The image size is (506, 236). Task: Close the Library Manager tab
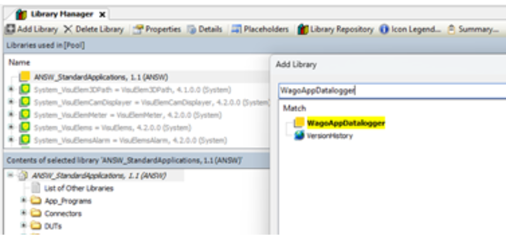pyautogui.click(x=102, y=15)
